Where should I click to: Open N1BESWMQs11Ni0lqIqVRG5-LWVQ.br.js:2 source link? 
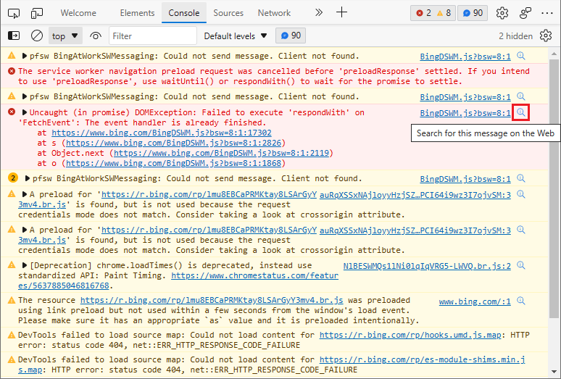click(427, 266)
